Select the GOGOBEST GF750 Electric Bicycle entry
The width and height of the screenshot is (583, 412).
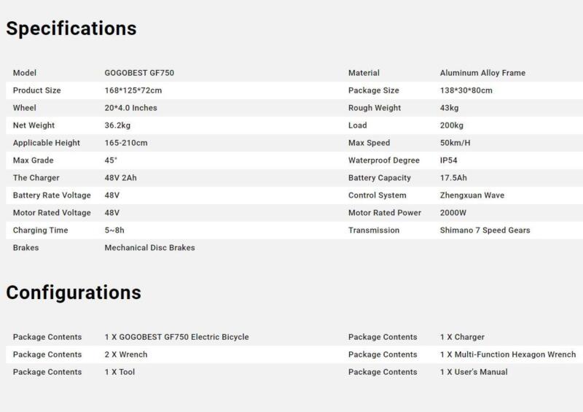point(176,337)
